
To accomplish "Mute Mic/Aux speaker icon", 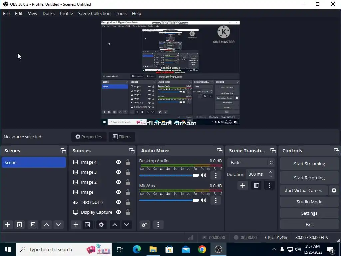I will point(203,200).
